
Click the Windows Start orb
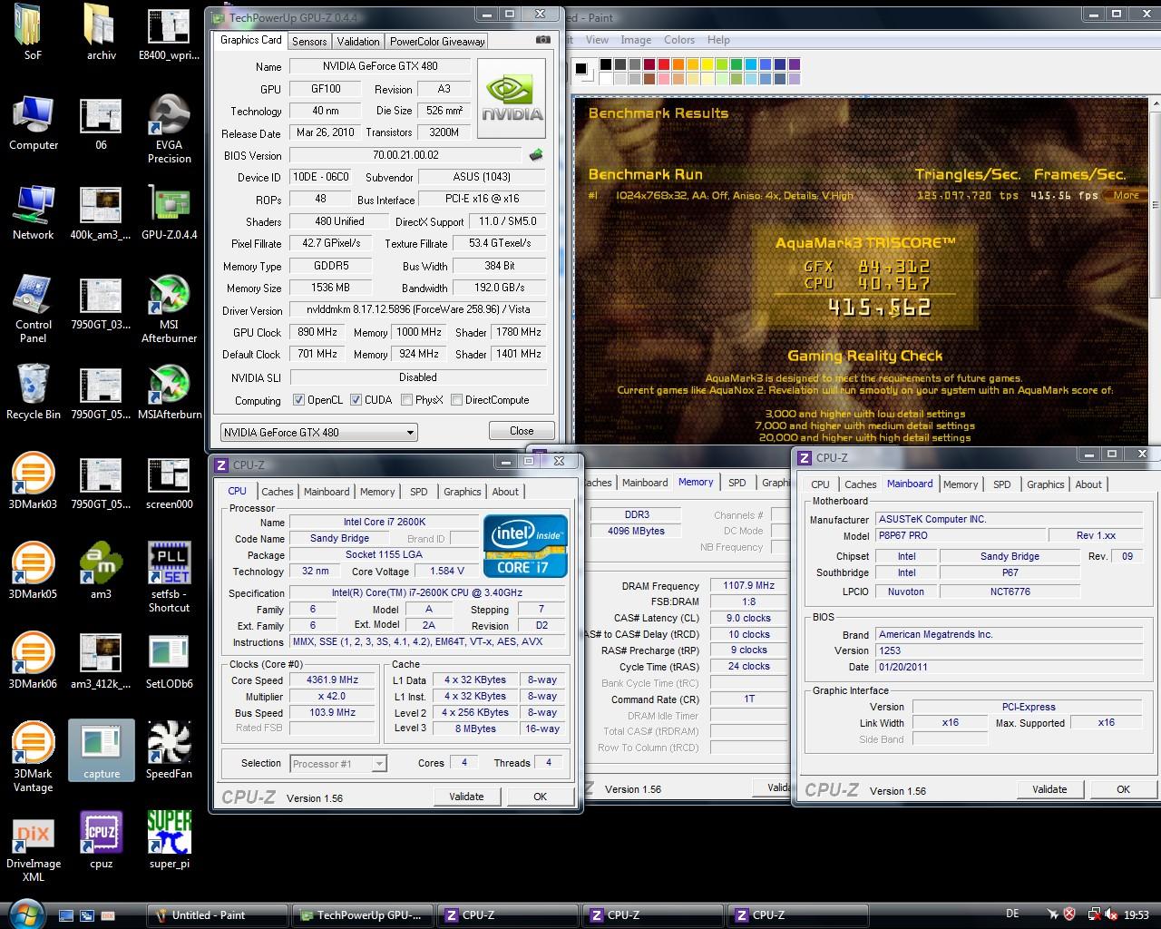pos(24,913)
